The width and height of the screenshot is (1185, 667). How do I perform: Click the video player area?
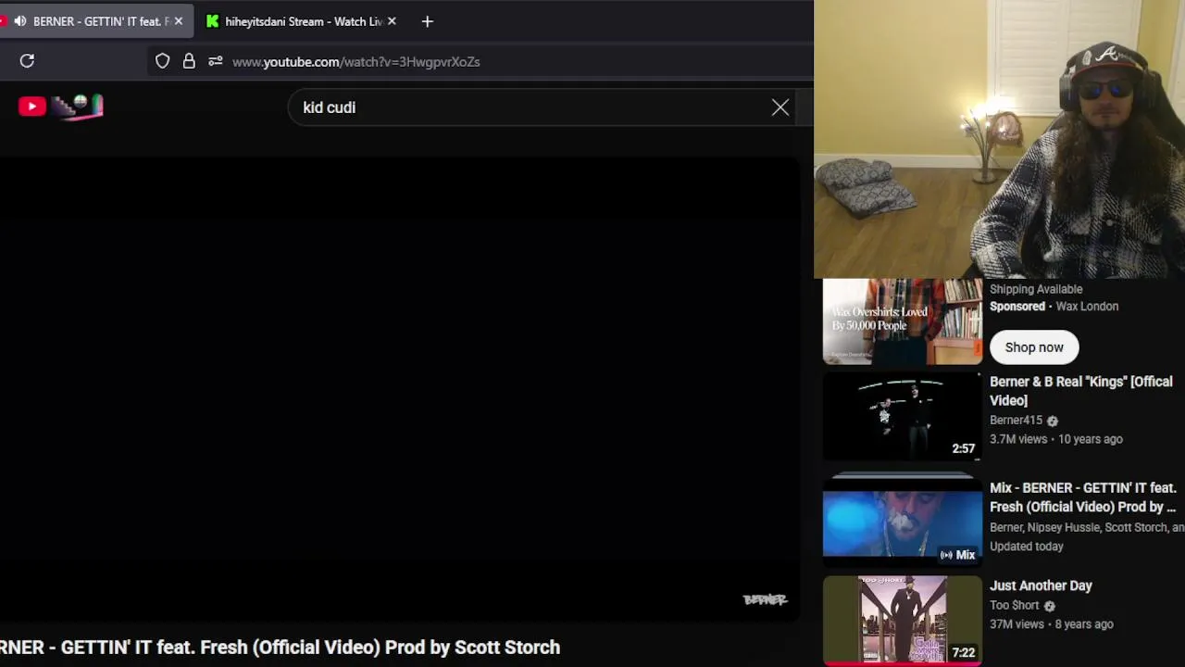tap(400, 389)
